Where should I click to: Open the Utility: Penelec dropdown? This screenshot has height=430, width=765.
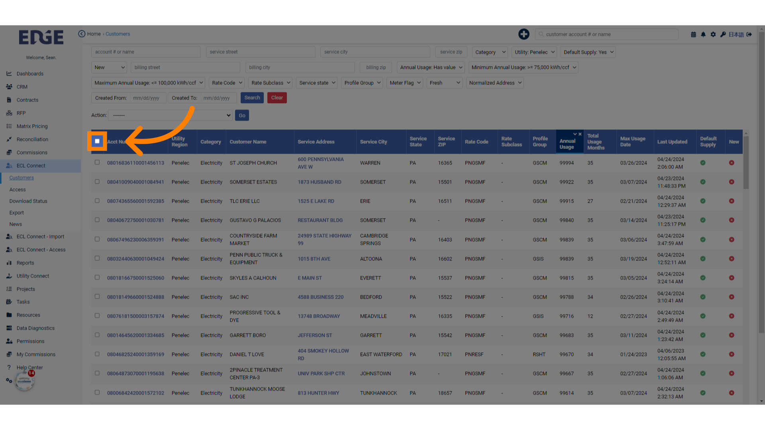pyautogui.click(x=534, y=52)
